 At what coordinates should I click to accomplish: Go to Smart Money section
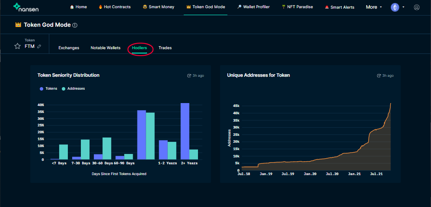[159, 7]
